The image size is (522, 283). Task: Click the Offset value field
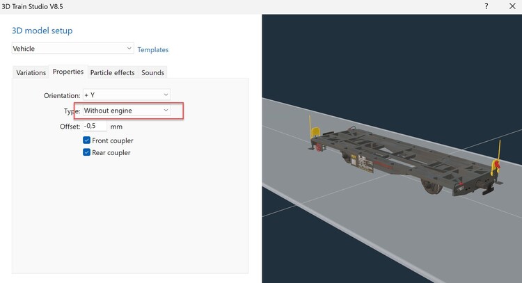coord(95,126)
